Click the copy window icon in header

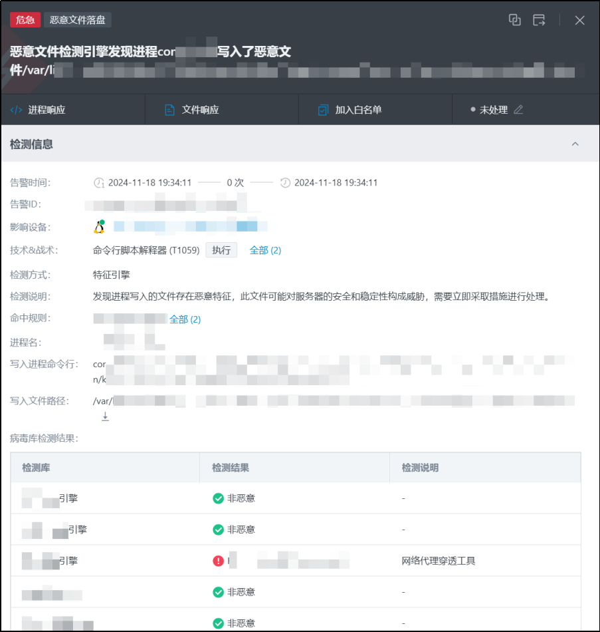click(514, 20)
